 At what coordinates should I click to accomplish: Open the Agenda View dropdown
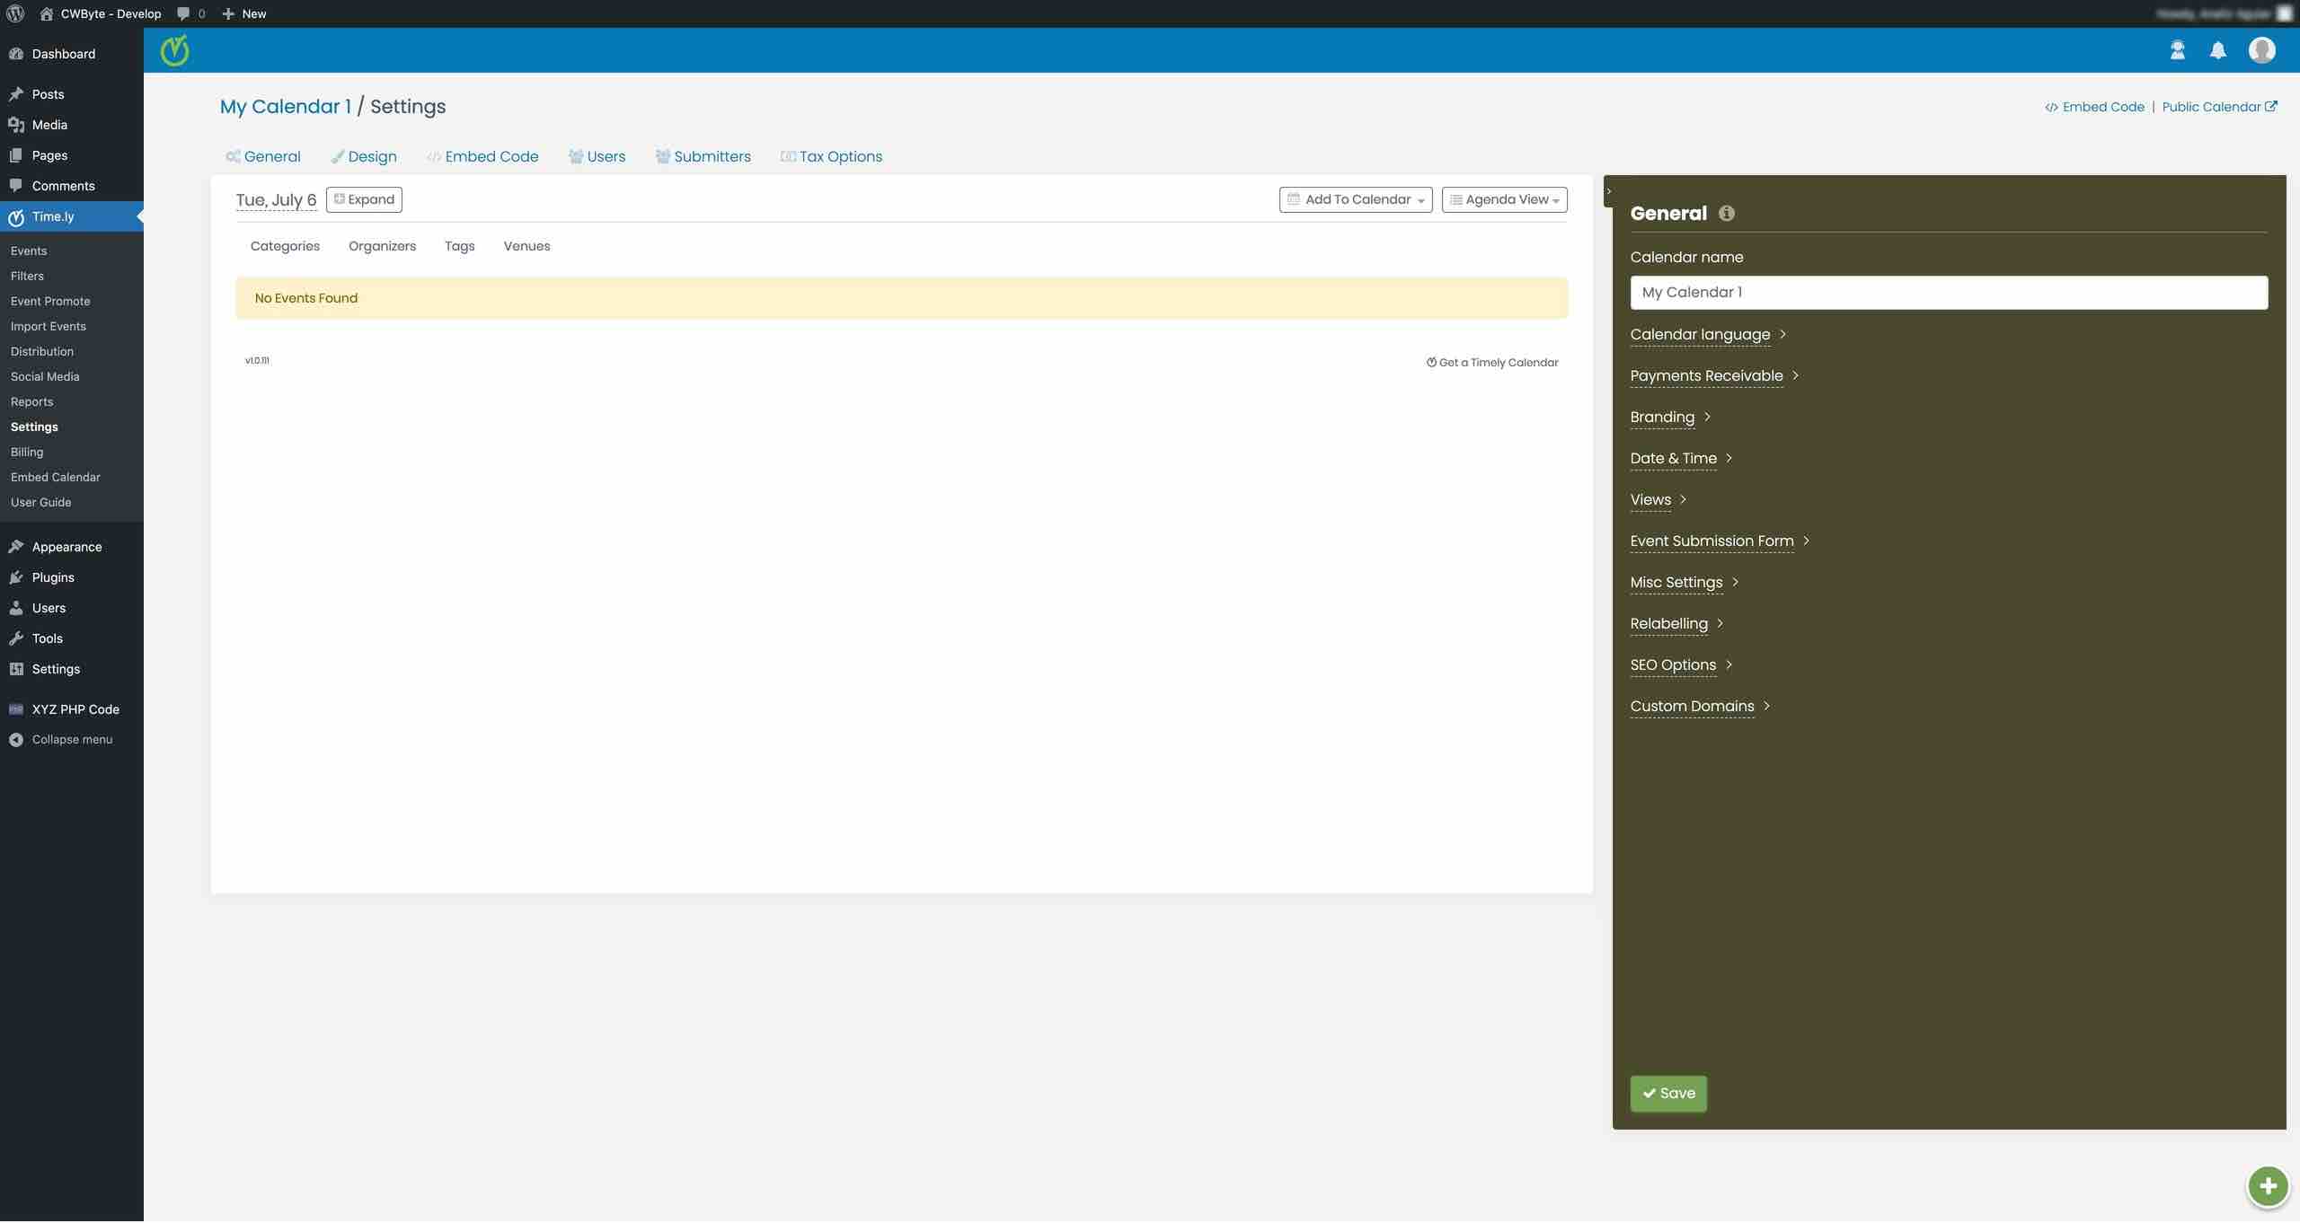(x=1505, y=199)
